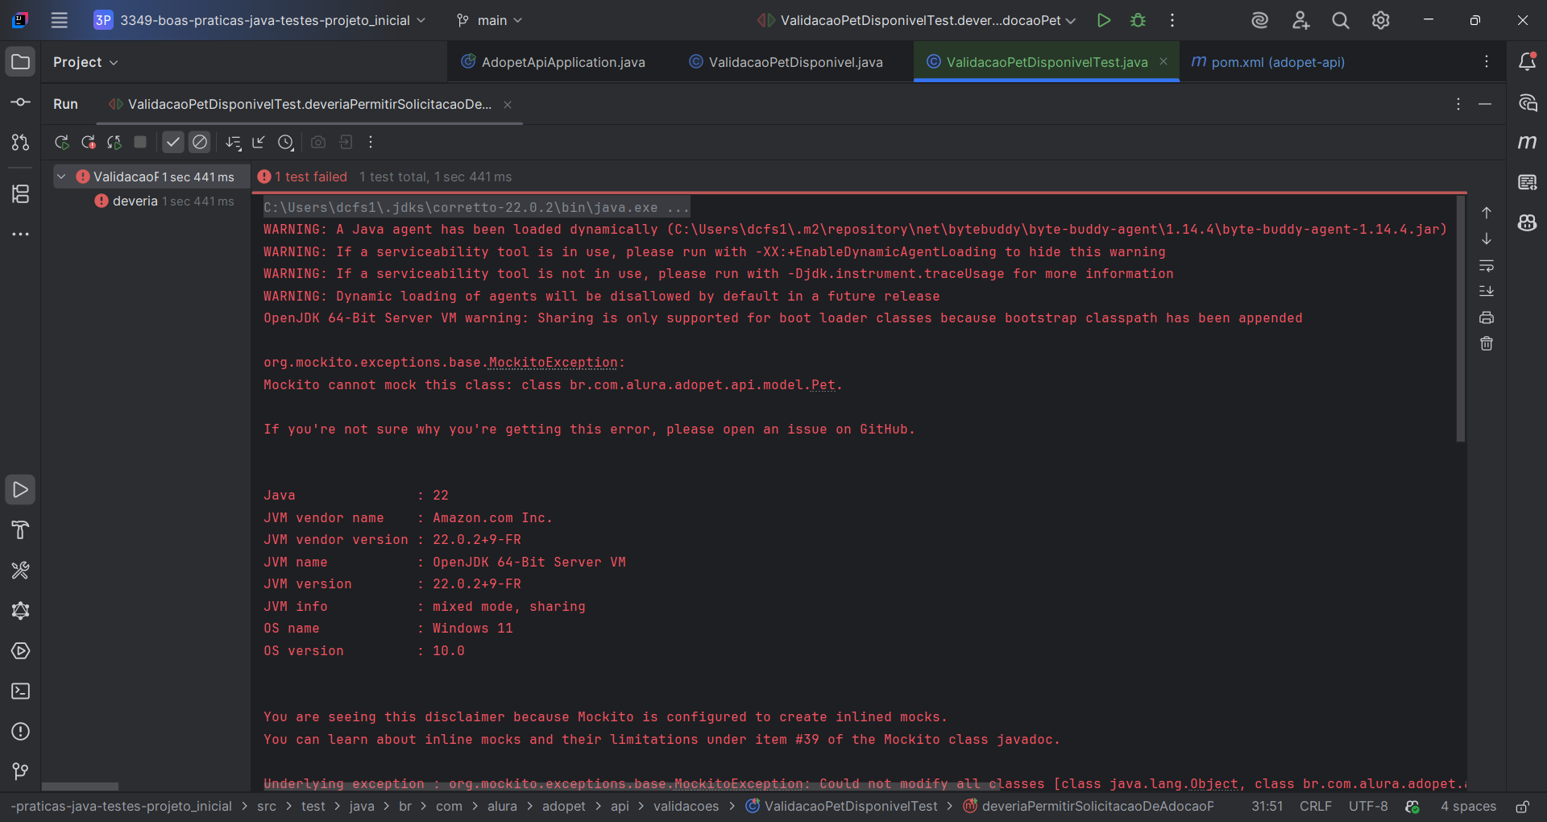This screenshot has width=1547, height=822.
Task: Click the Debug bug icon in title bar
Action: (x=1138, y=20)
